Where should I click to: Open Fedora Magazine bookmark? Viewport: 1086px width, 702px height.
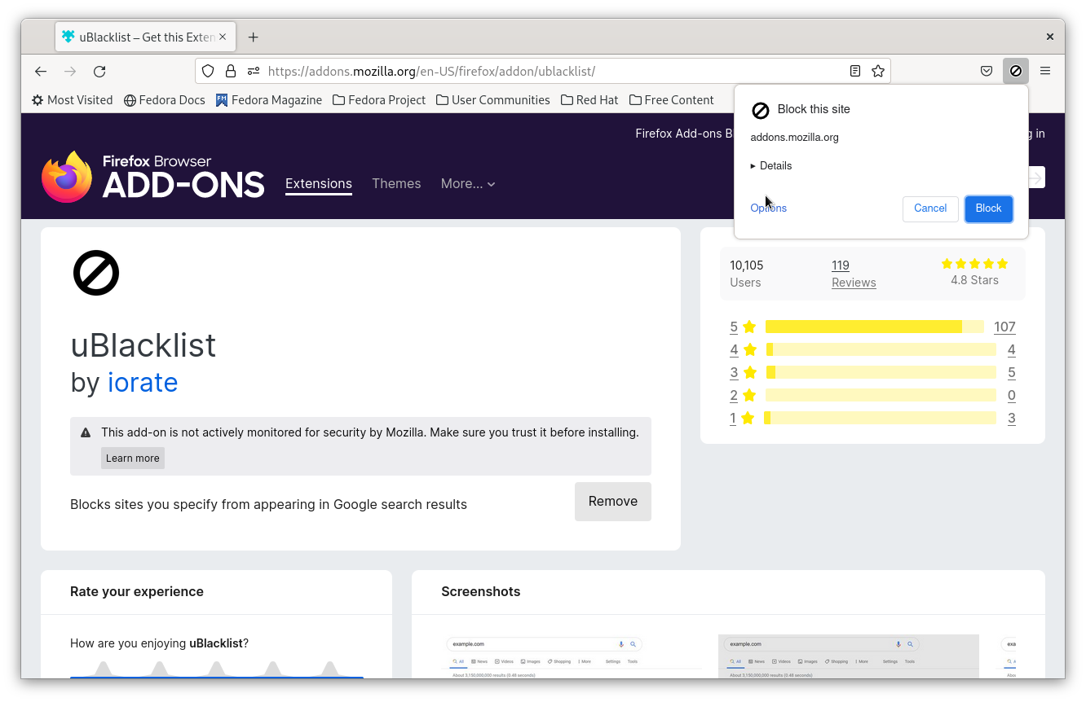[x=269, y=100]
